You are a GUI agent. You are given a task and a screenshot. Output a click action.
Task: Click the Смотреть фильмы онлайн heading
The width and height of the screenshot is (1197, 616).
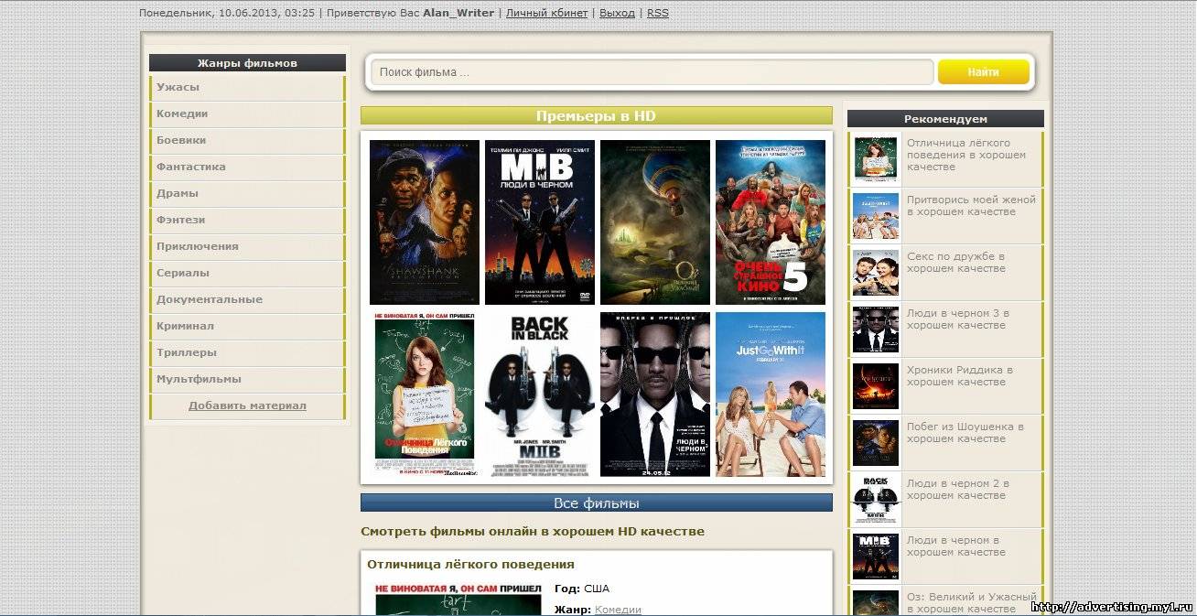point(533,532)
